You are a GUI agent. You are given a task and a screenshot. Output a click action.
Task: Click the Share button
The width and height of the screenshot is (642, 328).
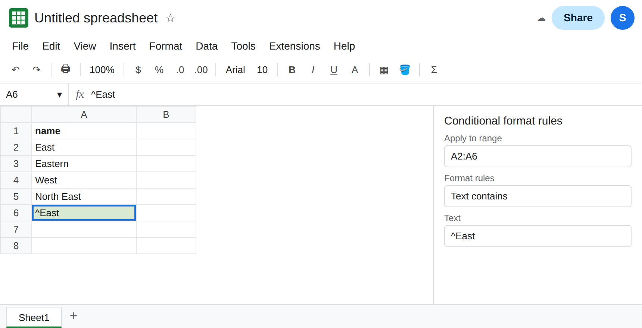pos(578,18)
